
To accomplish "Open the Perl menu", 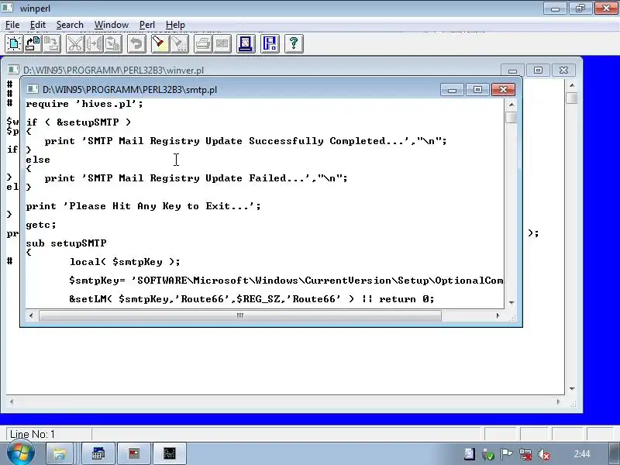I will tap(147, 25).
